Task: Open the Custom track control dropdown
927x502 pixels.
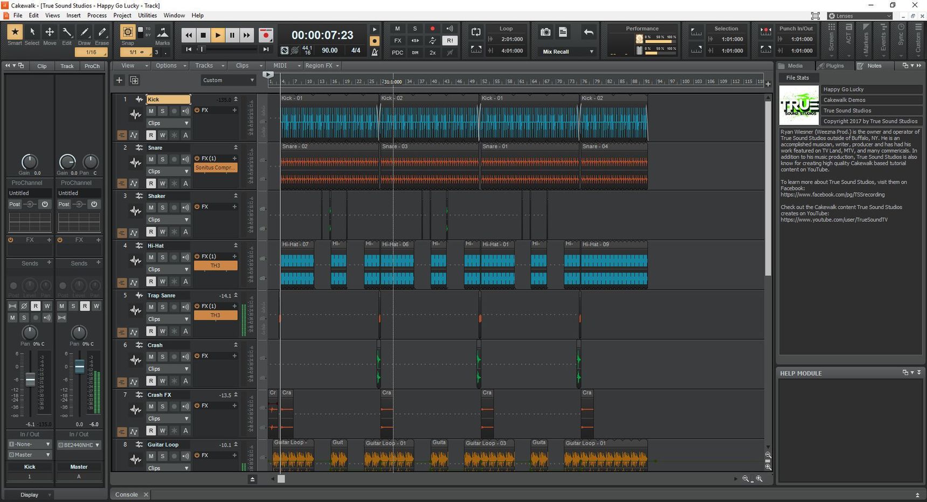Action: click(x=228, y=80)
